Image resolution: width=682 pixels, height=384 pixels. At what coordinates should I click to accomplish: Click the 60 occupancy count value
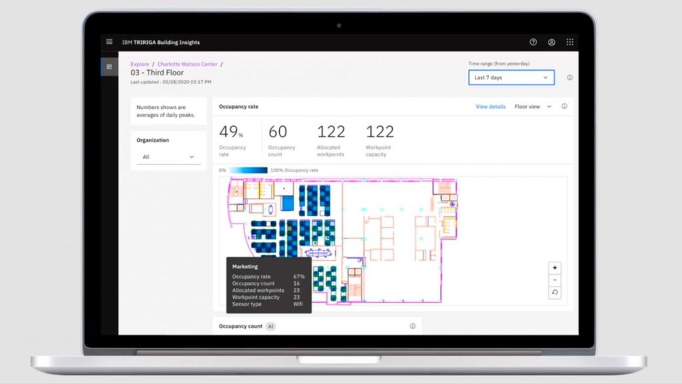[278, 131]
